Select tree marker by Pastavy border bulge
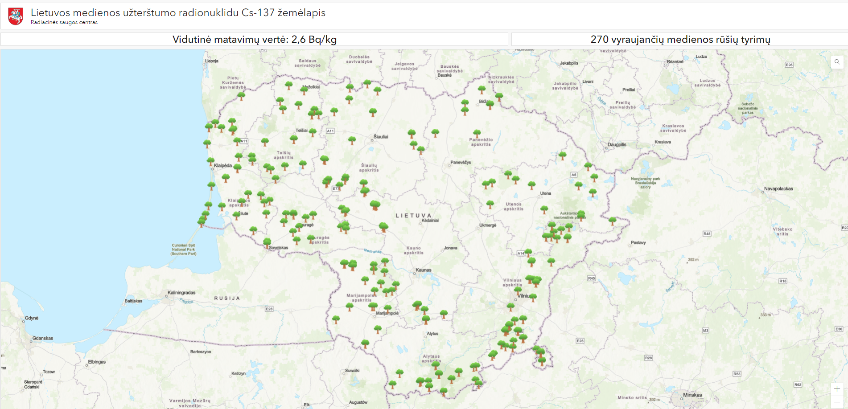Screen dimensions: 848x409 (x=613, y=221)
